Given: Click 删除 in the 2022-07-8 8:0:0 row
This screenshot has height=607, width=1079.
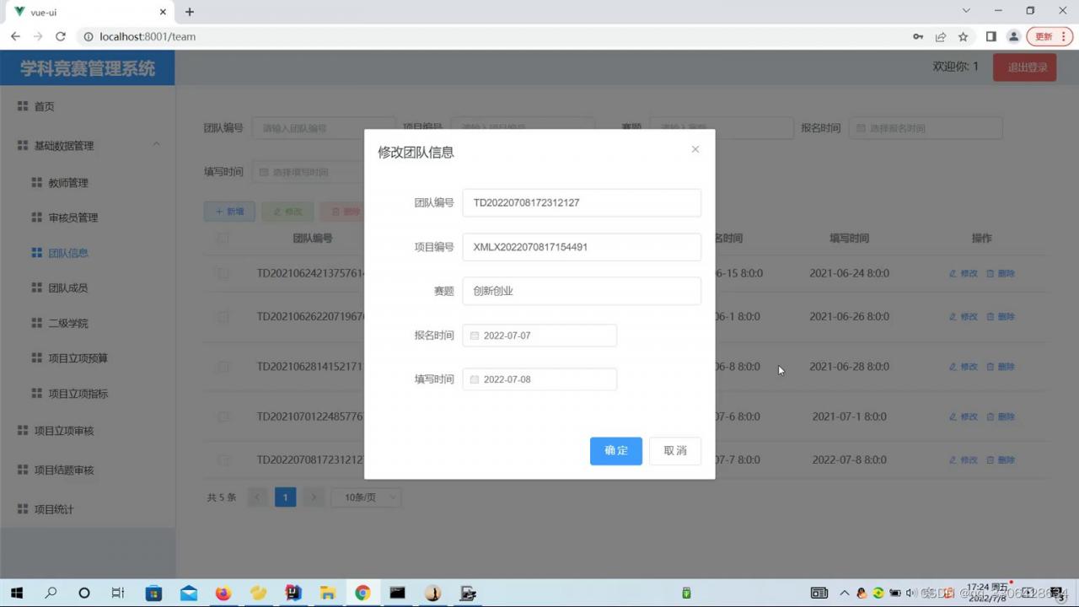Looking at the screenshot, I should point(1001,460).
